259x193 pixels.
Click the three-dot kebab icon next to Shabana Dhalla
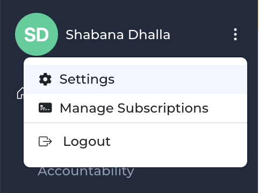pos(235,34)
